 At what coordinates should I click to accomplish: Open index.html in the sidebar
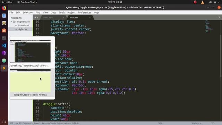24,25
